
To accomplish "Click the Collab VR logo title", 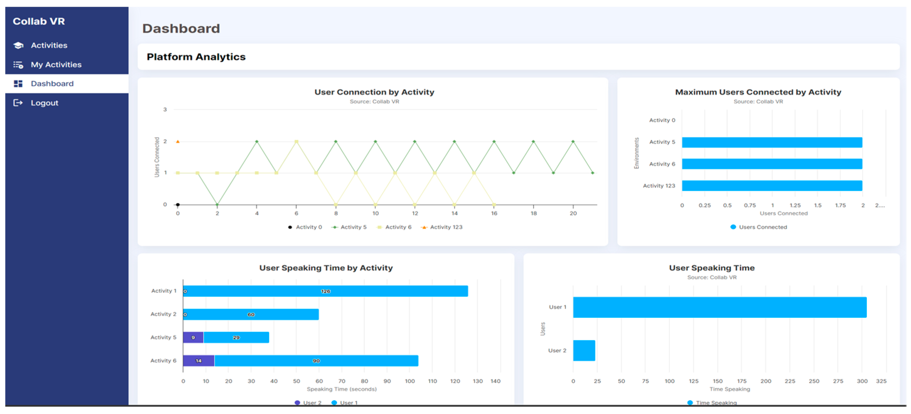I will pyautogui.click(x=39, y=21).
